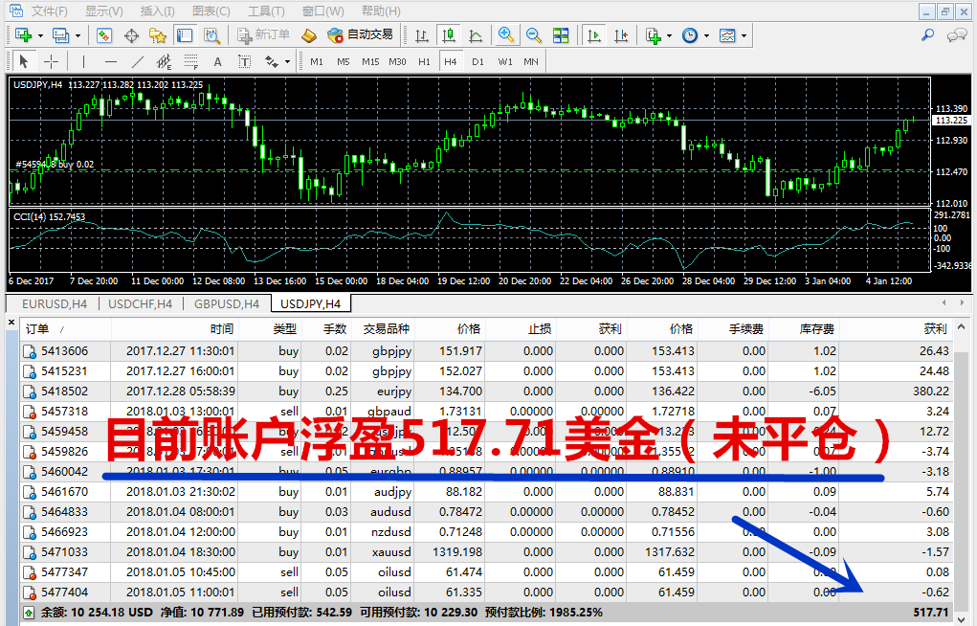Switch chart to line chart view
The height and width of the screenshot is (626, 977).
click(474, 35)
